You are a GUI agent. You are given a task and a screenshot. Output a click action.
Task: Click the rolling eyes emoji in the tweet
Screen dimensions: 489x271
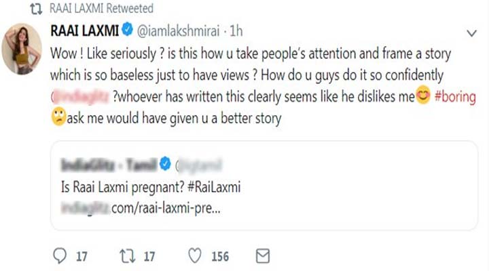60,117
